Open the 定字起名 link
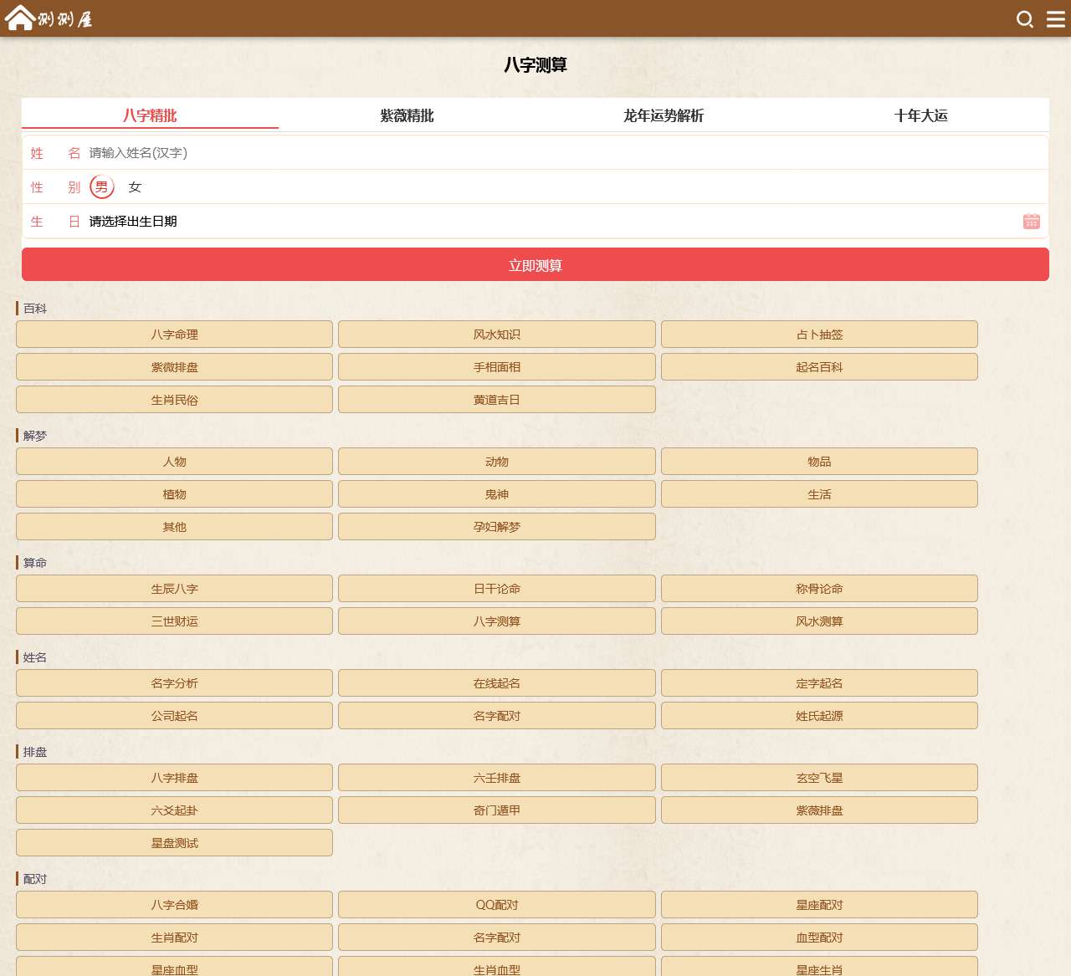The height and width of the screenshot is (976, 1071). (x=819, y=683)
